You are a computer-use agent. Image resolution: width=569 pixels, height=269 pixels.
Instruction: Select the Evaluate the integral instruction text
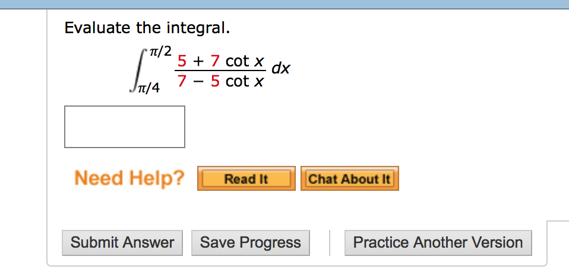[x=147, y=28]
